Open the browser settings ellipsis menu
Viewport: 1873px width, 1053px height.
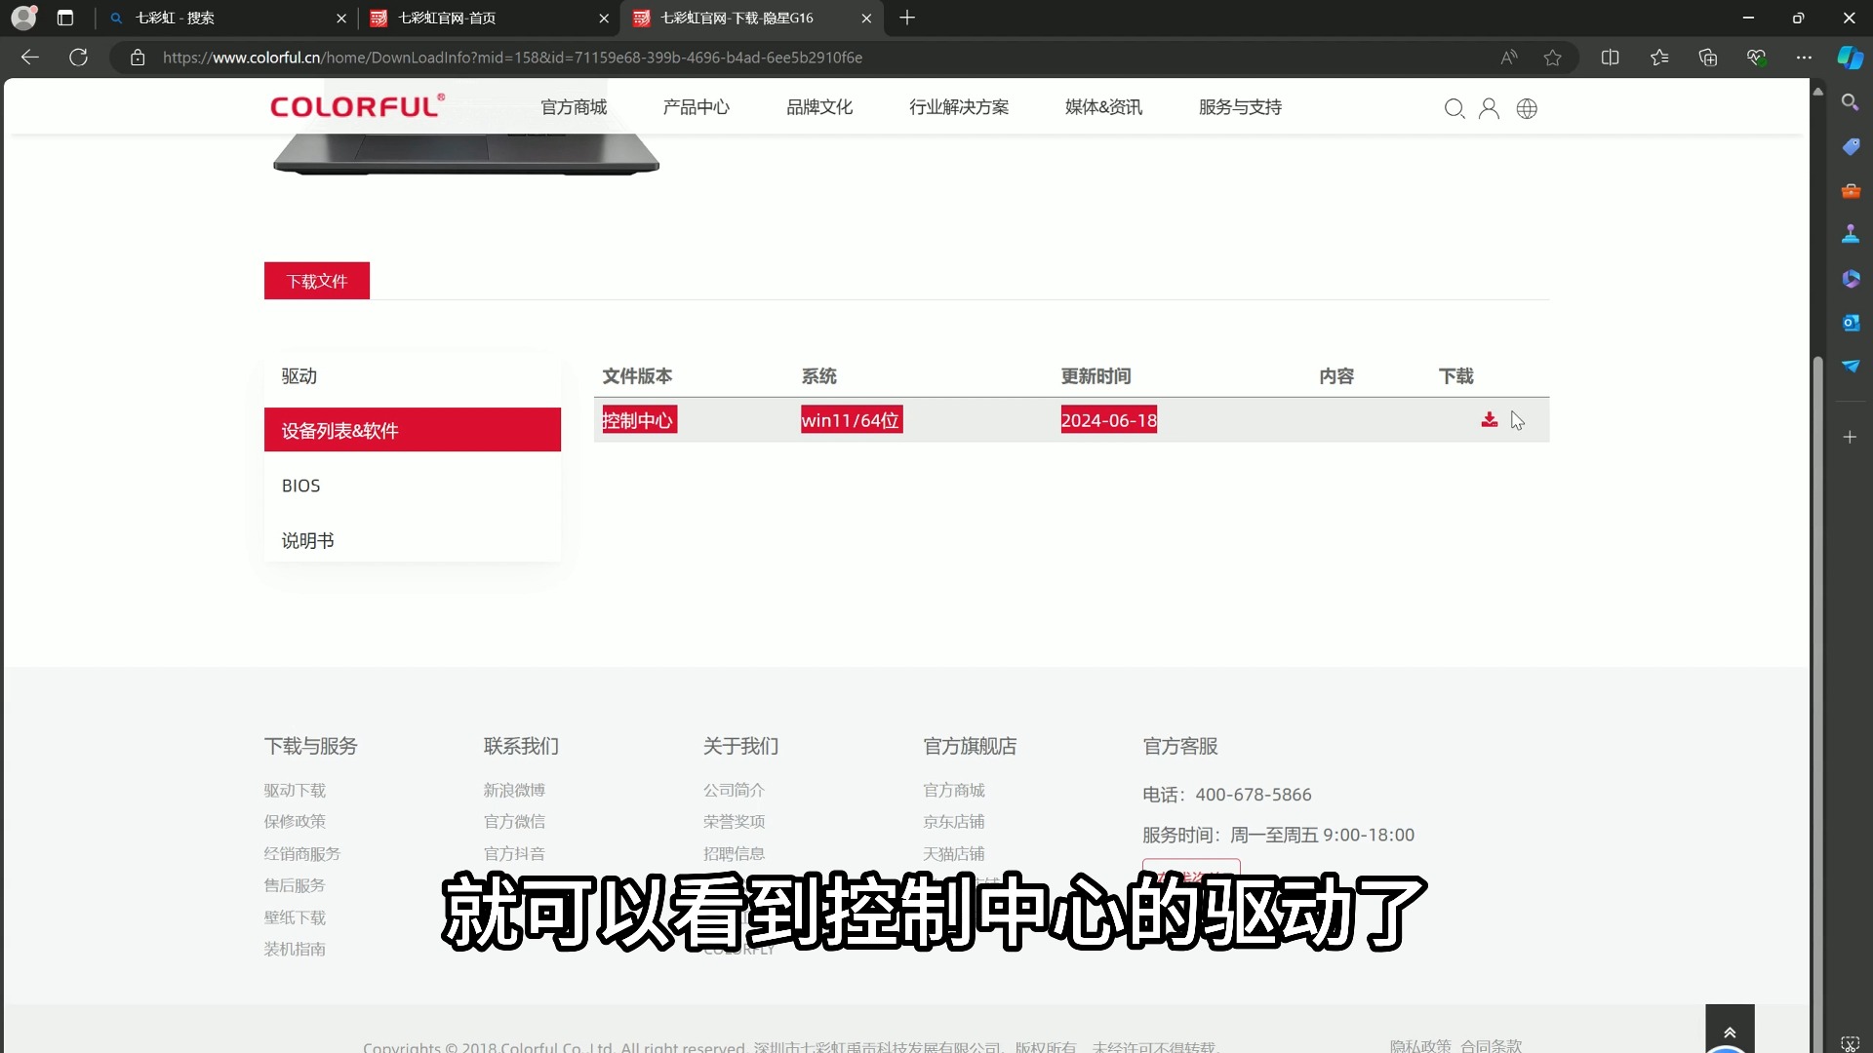point(1805,58)
